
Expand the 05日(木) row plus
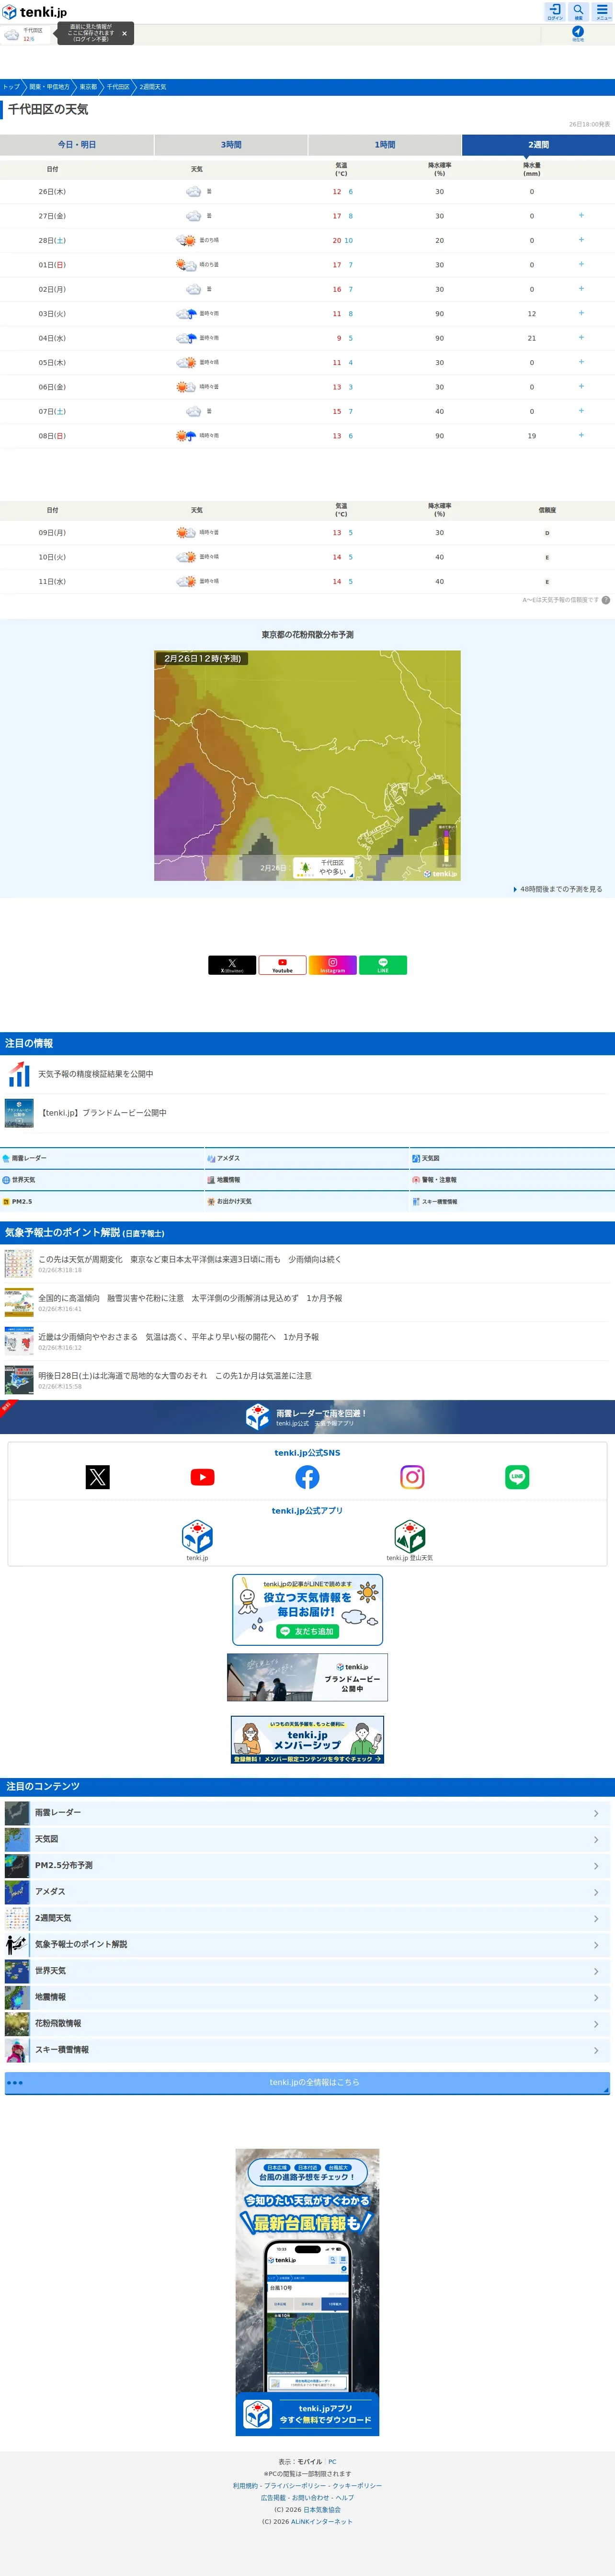pyautogui.click(x=581, y=362)
